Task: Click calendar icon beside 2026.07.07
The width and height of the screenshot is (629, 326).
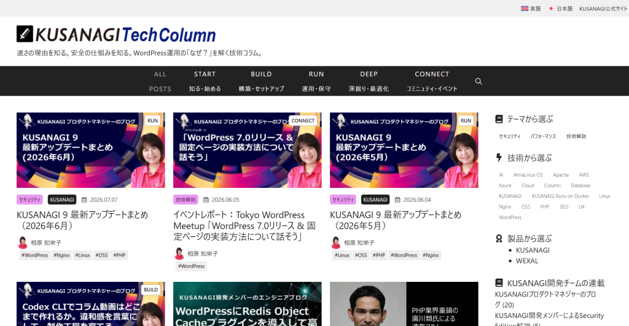Action: coord(84,200)
